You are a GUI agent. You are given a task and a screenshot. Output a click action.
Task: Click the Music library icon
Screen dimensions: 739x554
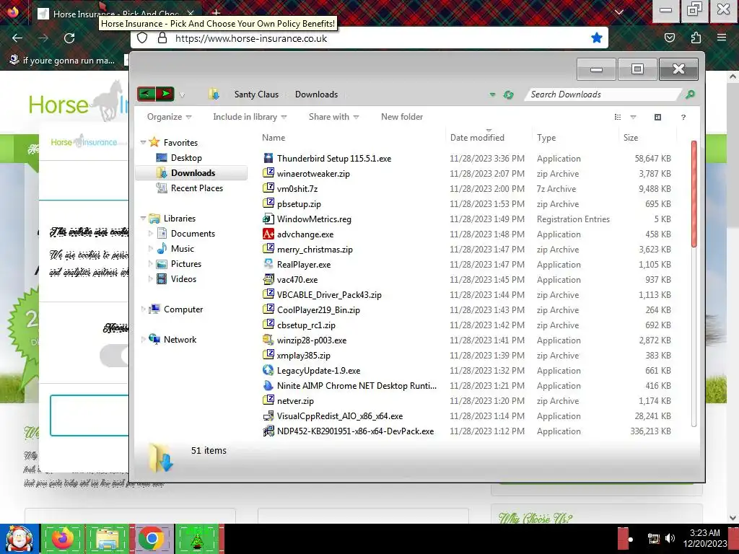pos(162,248)
